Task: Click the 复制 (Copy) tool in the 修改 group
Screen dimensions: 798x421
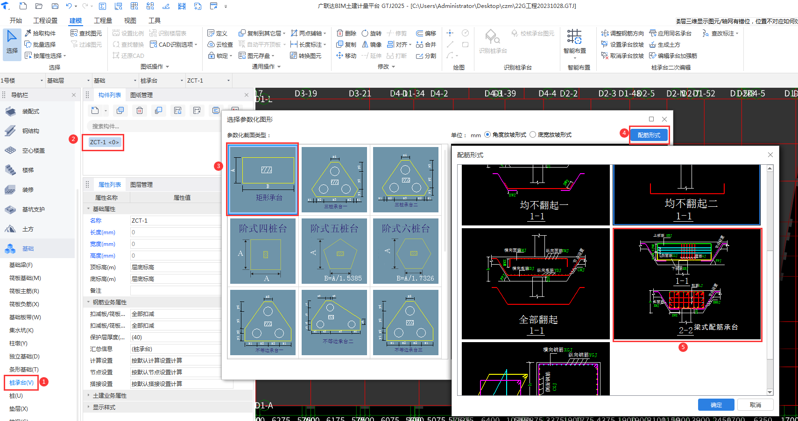Action: (346, 44)
